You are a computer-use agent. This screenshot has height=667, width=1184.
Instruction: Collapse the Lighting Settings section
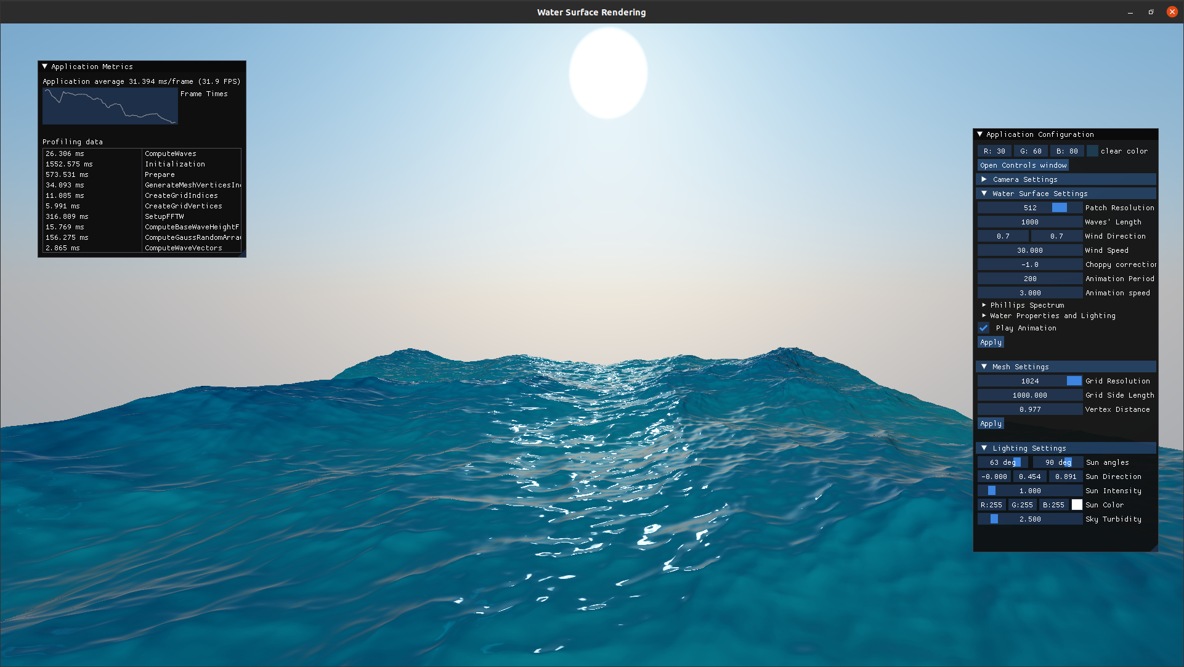984,448
